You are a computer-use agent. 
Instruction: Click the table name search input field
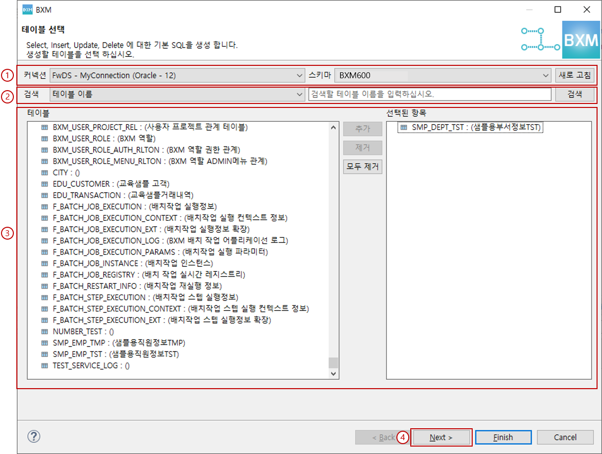pyautogui.click(x=431, y=94)
